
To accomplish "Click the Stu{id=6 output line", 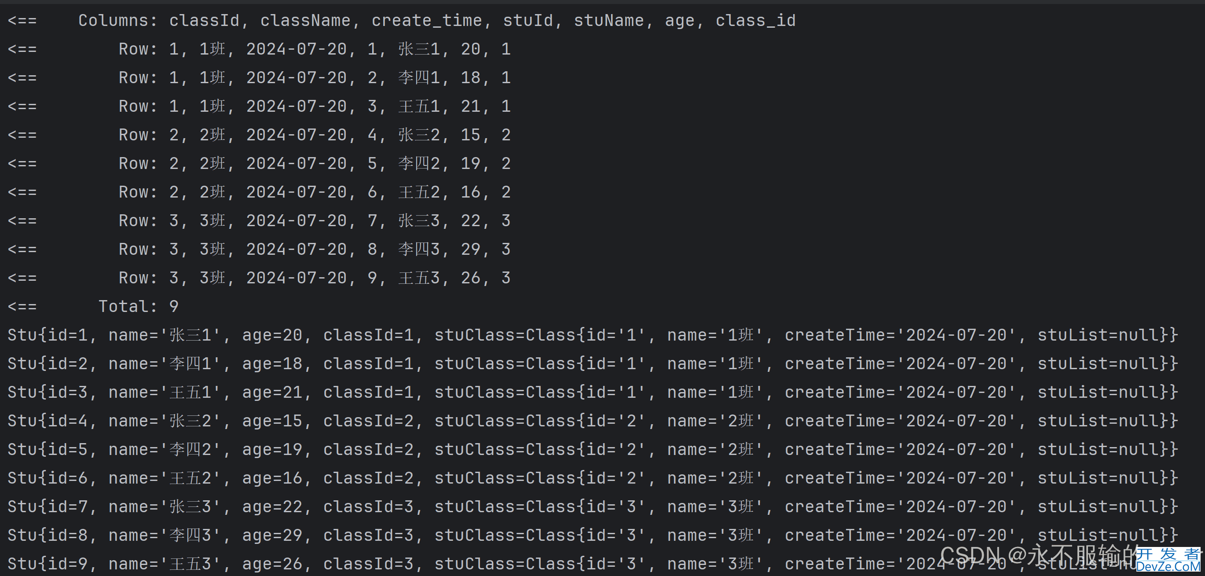I will click(592, 478).
